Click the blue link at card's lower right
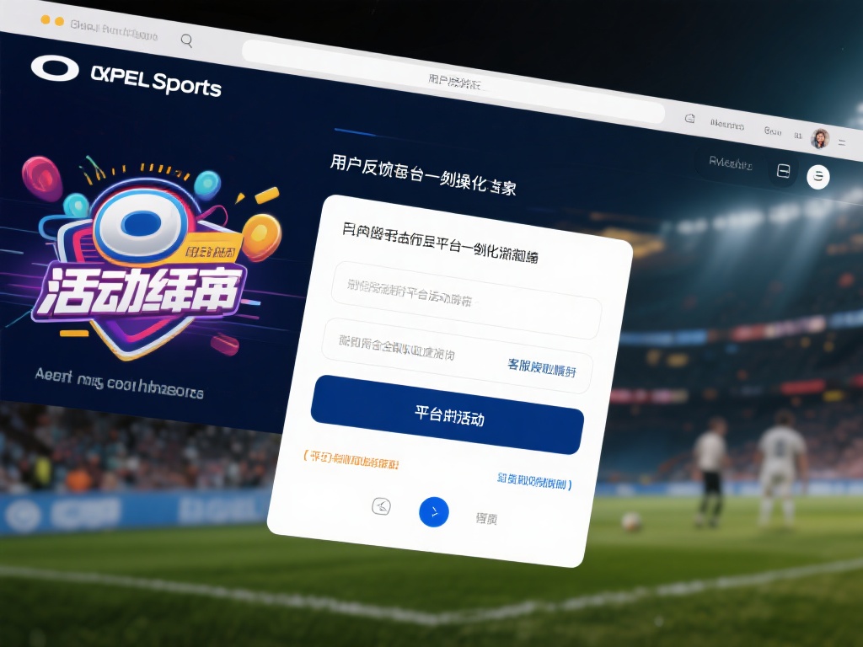 (534, 481)
